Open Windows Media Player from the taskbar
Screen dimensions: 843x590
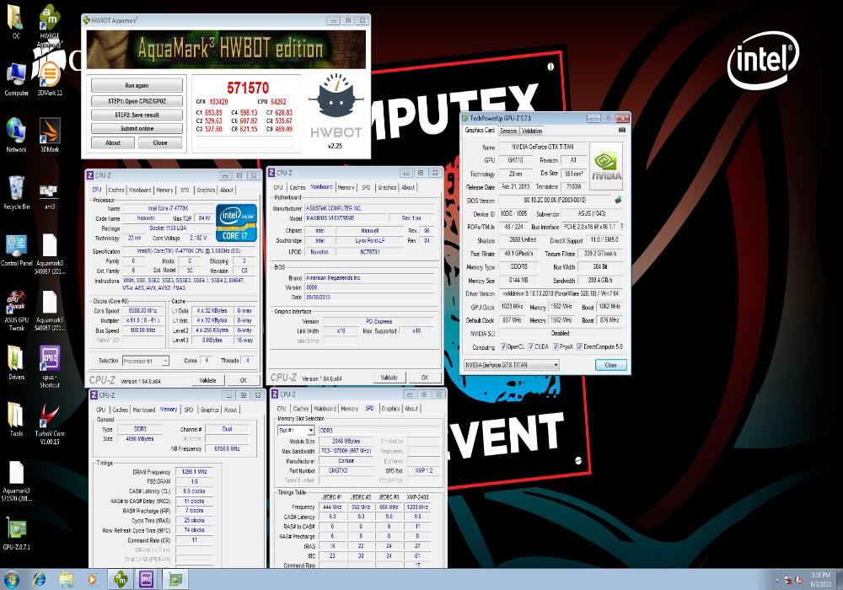pos(92,579)
